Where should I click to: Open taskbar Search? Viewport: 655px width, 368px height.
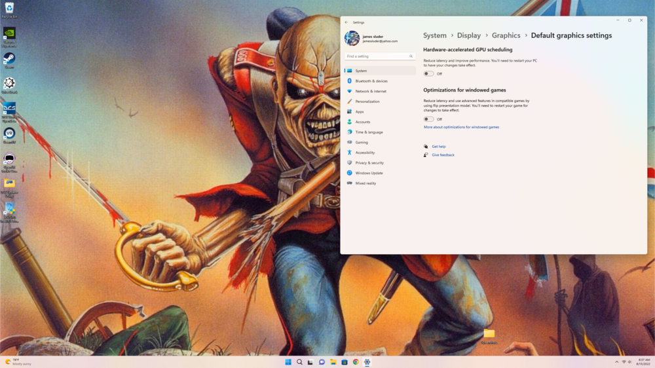click(x=299, y=362)
